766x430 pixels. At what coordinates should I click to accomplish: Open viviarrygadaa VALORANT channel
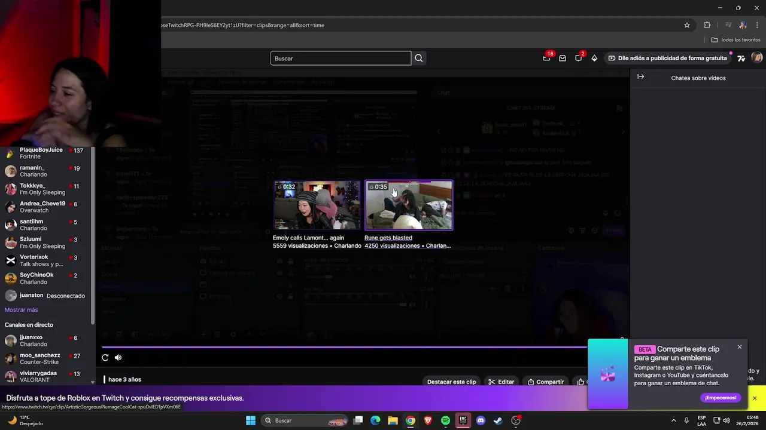point(46,376)
